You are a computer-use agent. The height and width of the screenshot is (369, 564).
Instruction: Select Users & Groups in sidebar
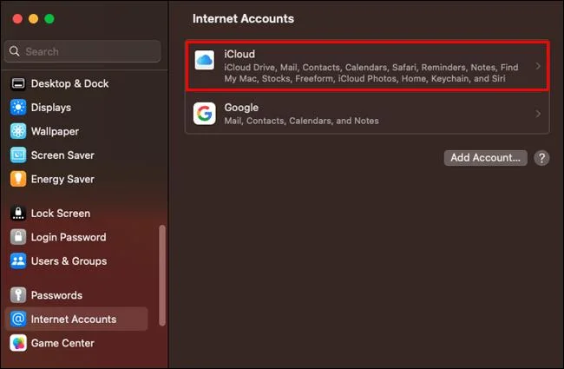(x=69, y=261)
